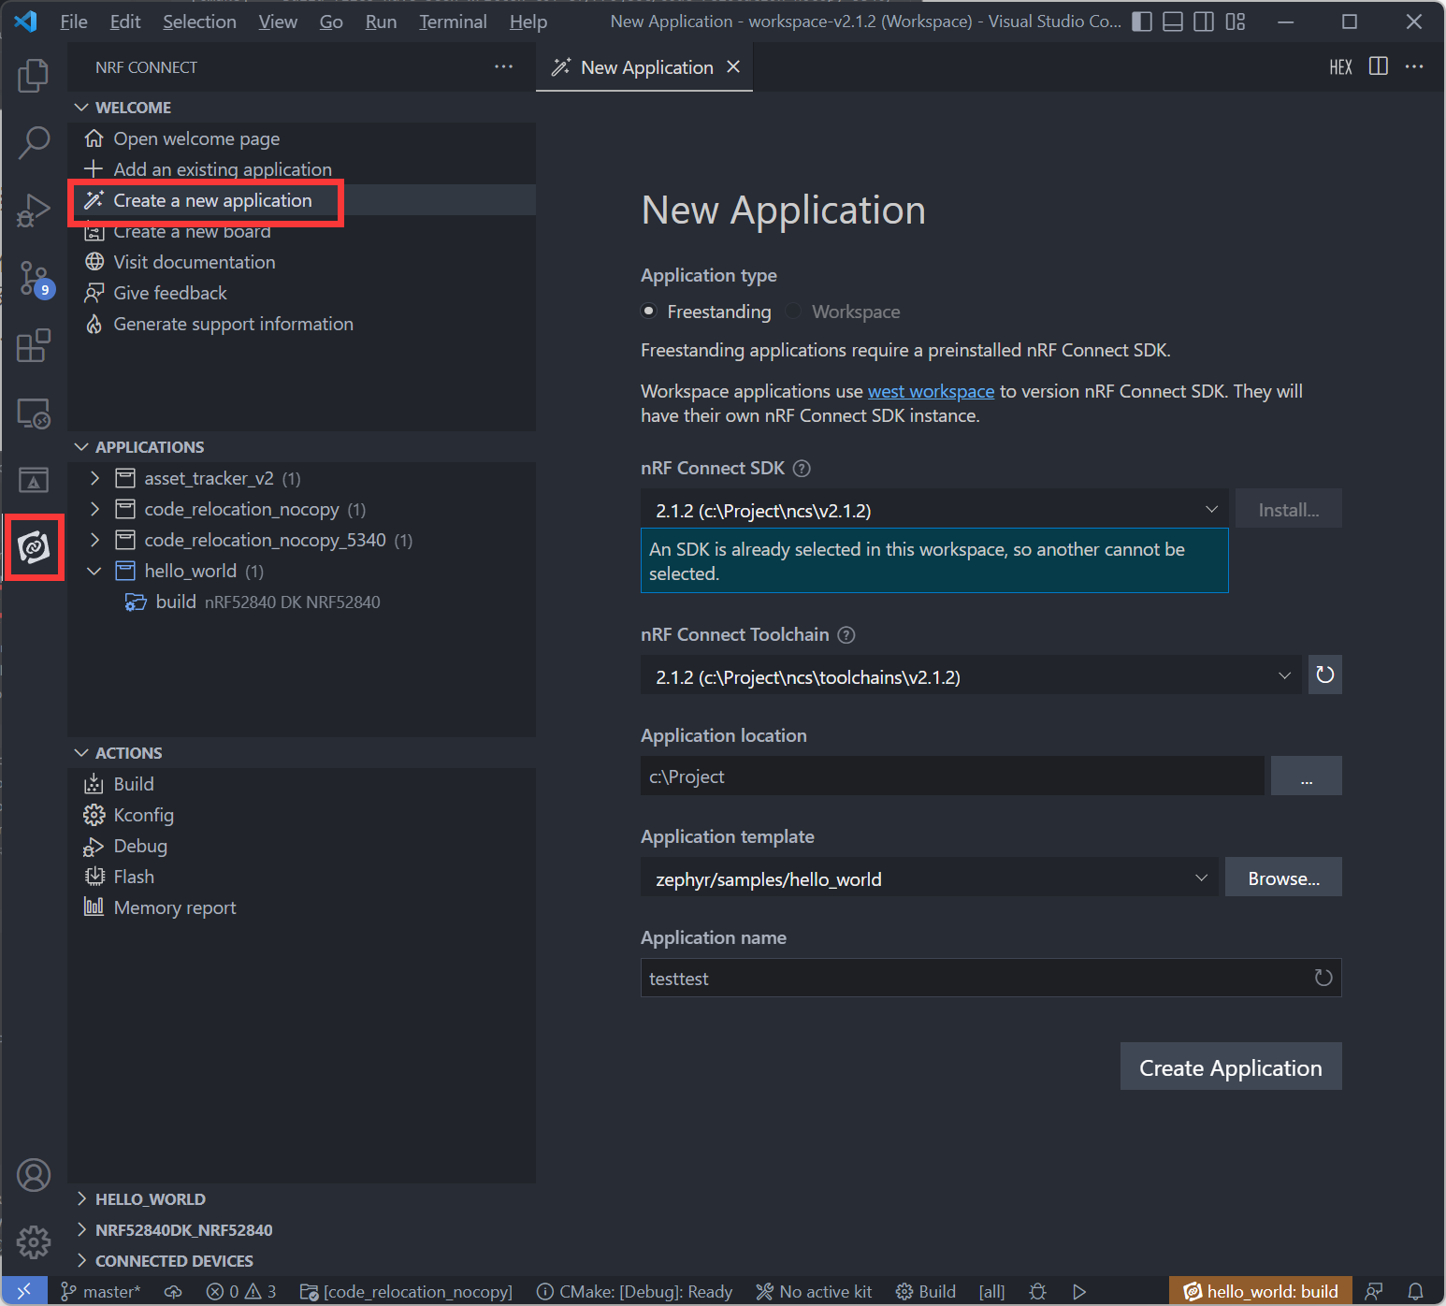Open the File menu

[x=74, y=22]
